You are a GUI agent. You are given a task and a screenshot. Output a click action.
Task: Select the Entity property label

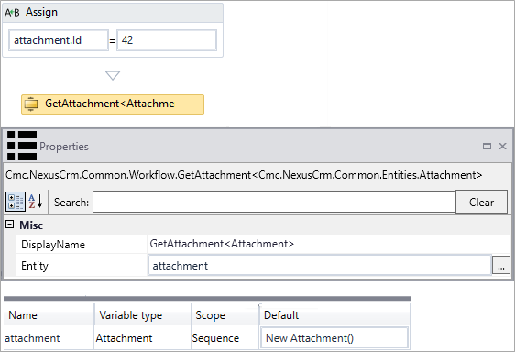pos(35,266)
